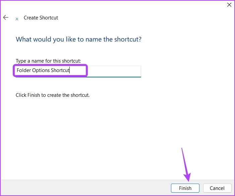Screen dimensions: 235x196
Task: Cancel the shortcut creation
Action: [217, 188]
